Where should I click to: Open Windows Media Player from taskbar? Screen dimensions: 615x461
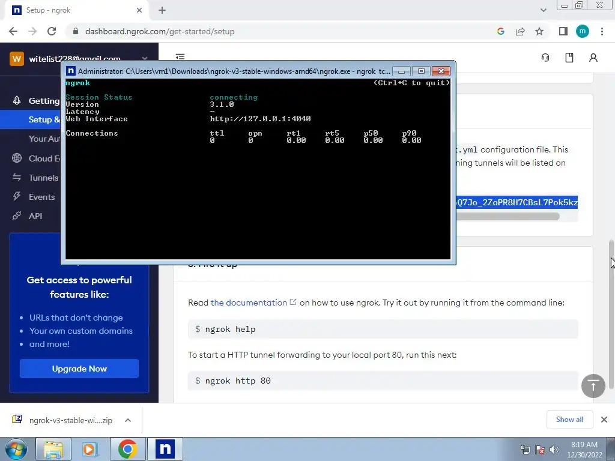[90, 449]
